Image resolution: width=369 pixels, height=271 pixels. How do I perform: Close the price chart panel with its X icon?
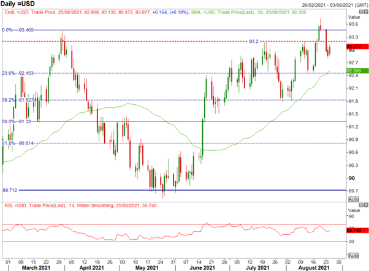click(366, 12)
